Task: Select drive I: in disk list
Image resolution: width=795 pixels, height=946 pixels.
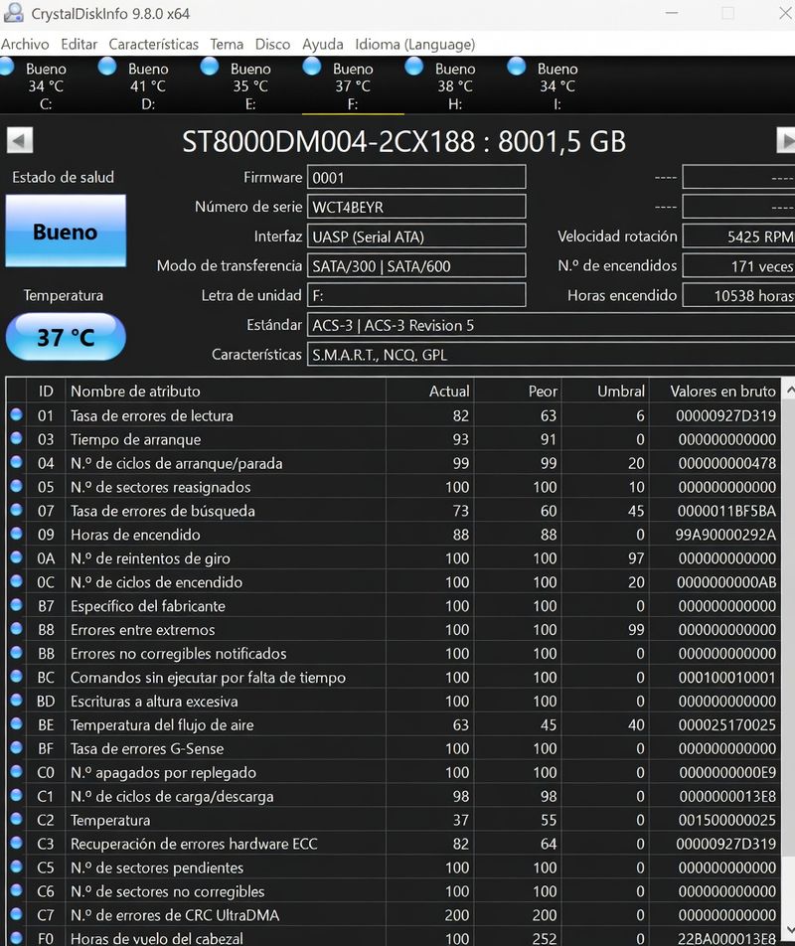Action: (x=557, y=85)
